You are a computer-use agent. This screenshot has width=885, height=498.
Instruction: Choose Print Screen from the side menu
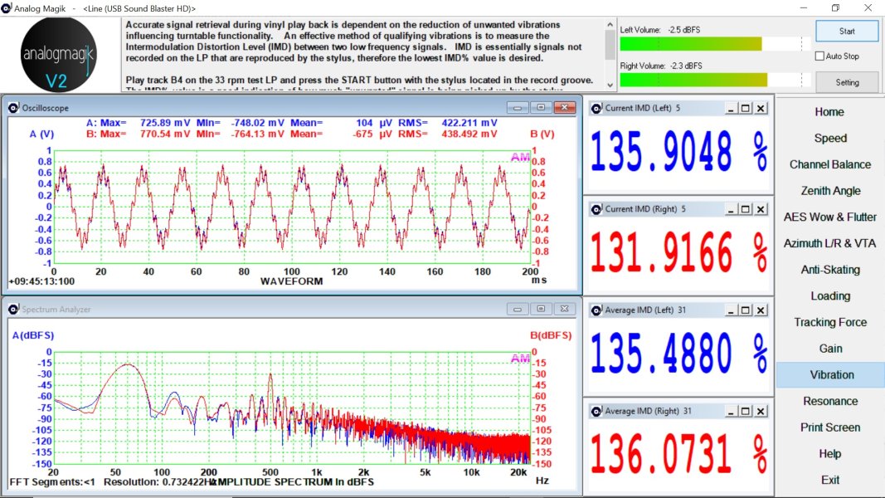pyautogui.click(x=829, y=427)
